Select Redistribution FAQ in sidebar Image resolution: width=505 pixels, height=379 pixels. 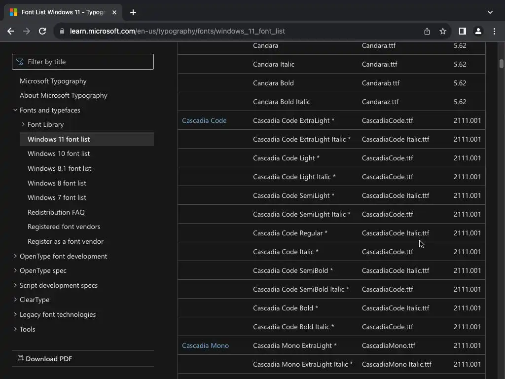pyautogui.click(x=56, y=212)
